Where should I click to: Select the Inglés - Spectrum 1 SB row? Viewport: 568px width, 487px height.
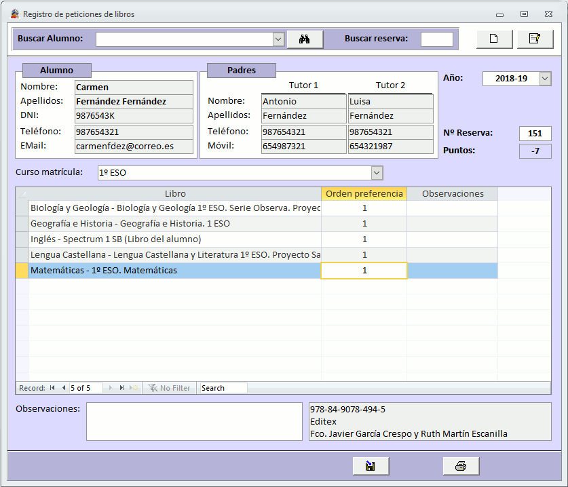pyautogui.click(x=174, y=239)
